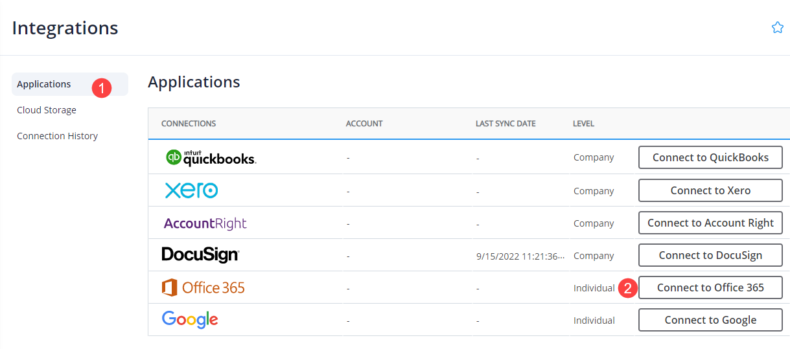Click Individual level in Google row
The image size is (790, 349).
594,321
